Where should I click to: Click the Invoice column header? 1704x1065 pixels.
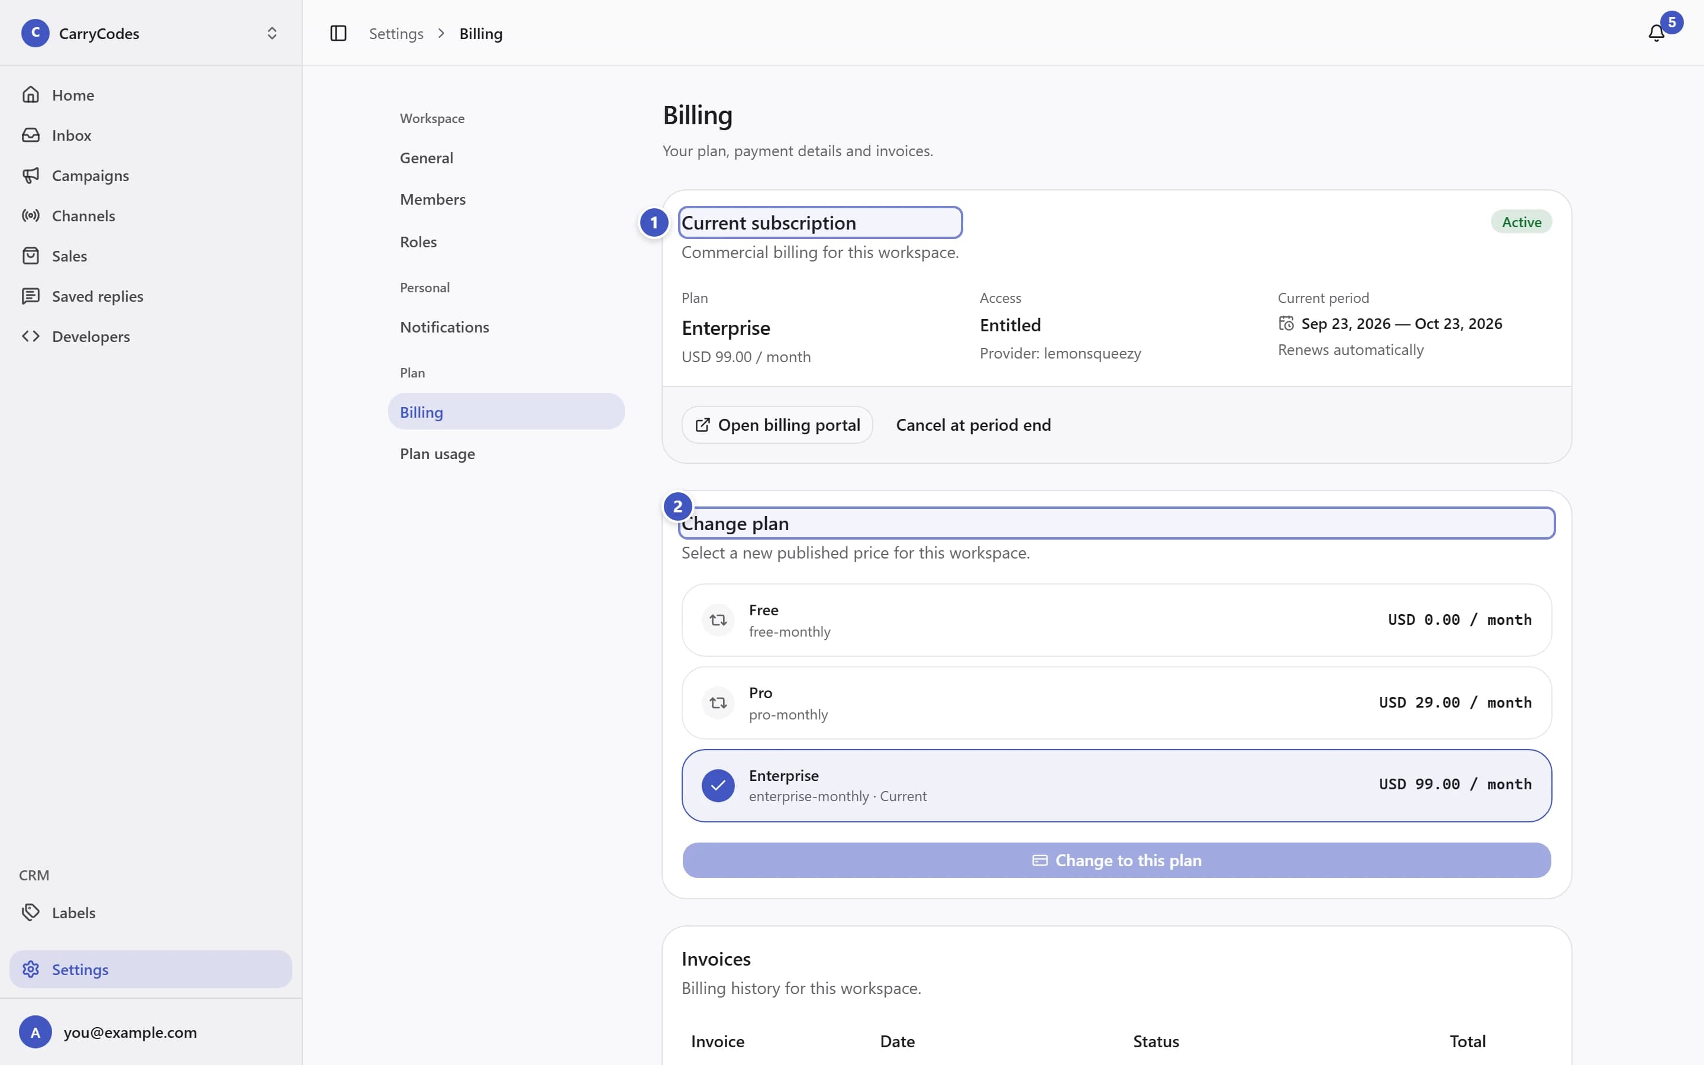[x=718, y=1041]
